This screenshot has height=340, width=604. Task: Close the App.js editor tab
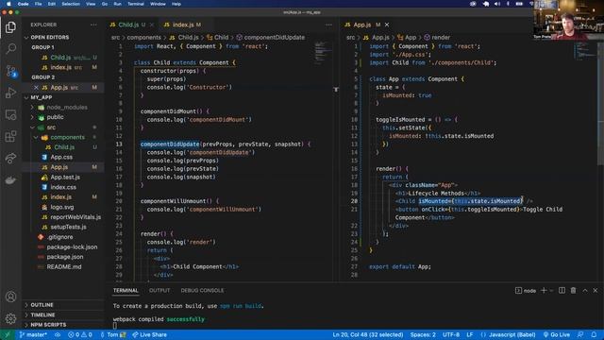point(387,25)
